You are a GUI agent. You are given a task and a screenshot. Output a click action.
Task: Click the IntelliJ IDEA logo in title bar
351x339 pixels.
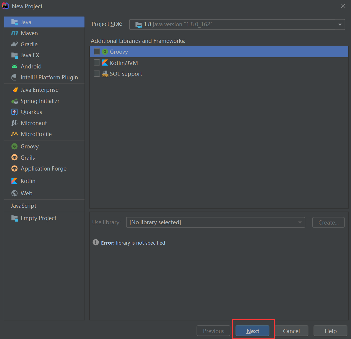pyautogui.click(x=5, y=6)
